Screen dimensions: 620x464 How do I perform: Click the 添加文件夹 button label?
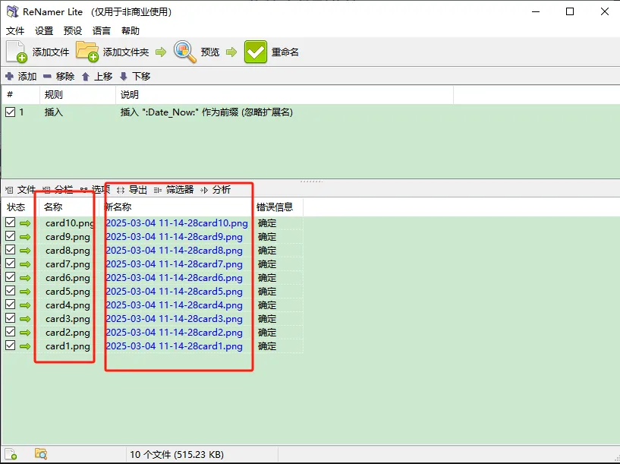[126, 52]
